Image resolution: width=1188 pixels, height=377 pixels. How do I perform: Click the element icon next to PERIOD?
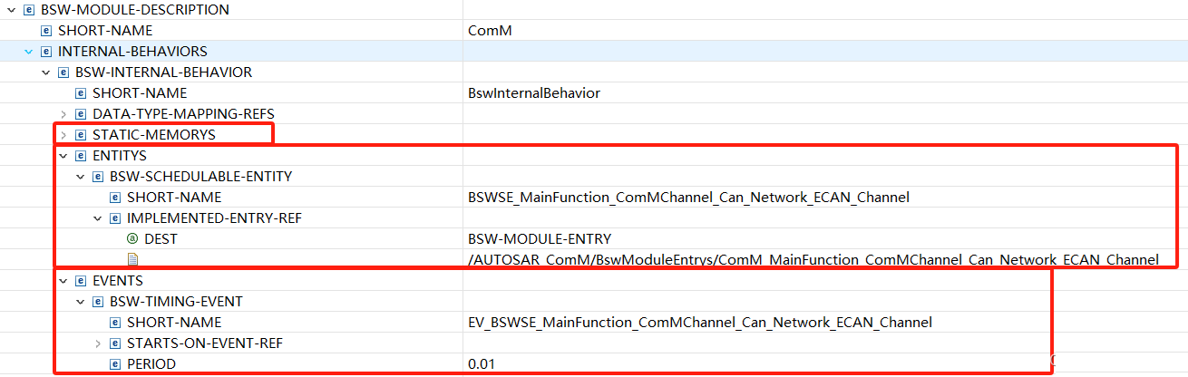tap(115, 364)
